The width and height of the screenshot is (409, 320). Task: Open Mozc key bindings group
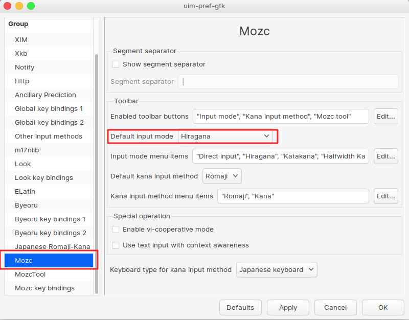49,288
